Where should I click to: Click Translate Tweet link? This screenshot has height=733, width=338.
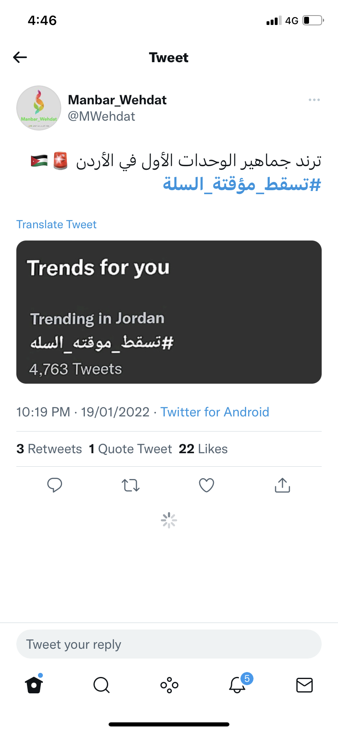tap(56, 225)
